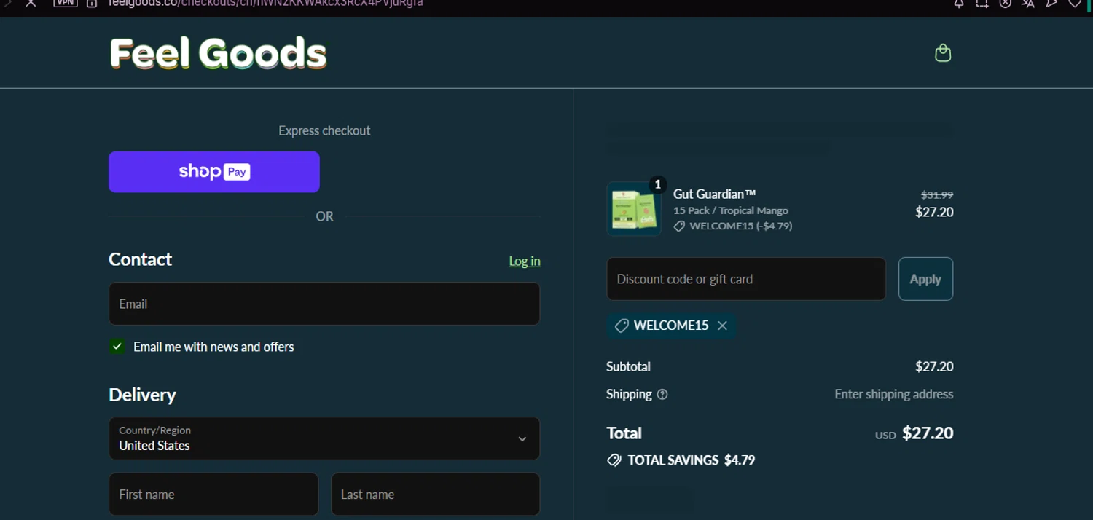Image resolution: width=1093 pixels, height=520 pixels.
Task: Click the browser address bar URL
Action: coord(265,3)
